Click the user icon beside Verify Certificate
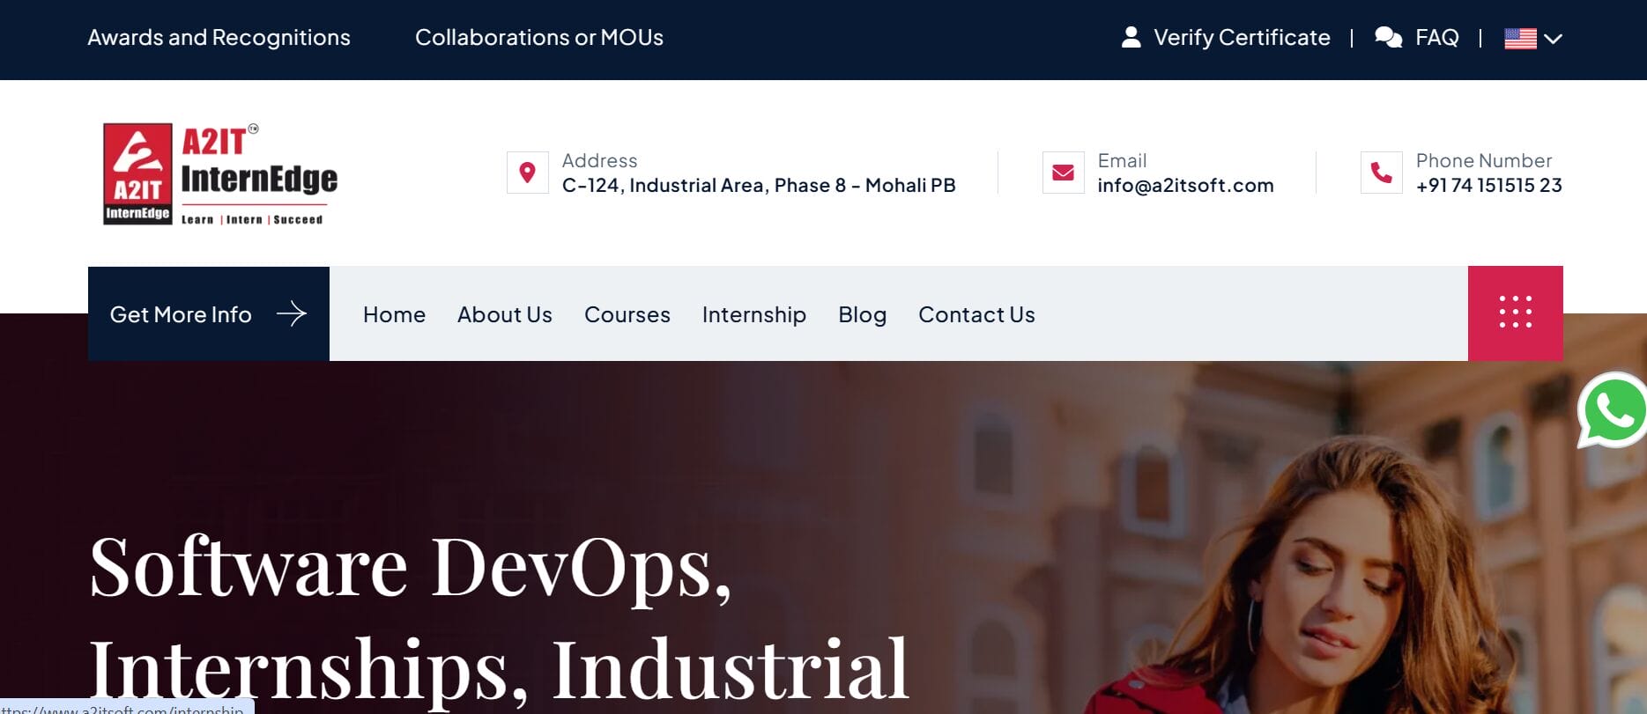 pos(1131,37)
